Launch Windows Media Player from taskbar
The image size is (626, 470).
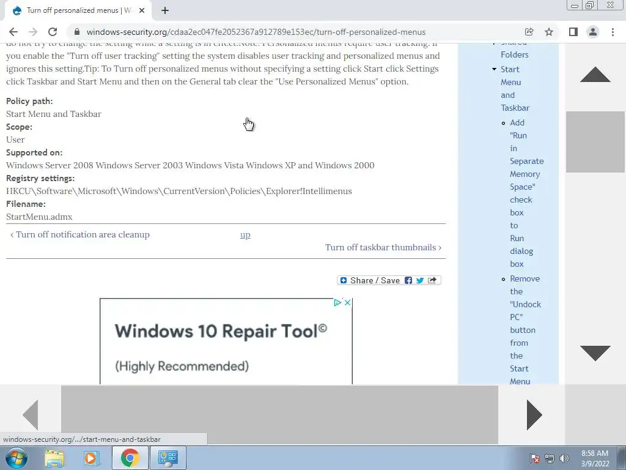click(91, 458)
